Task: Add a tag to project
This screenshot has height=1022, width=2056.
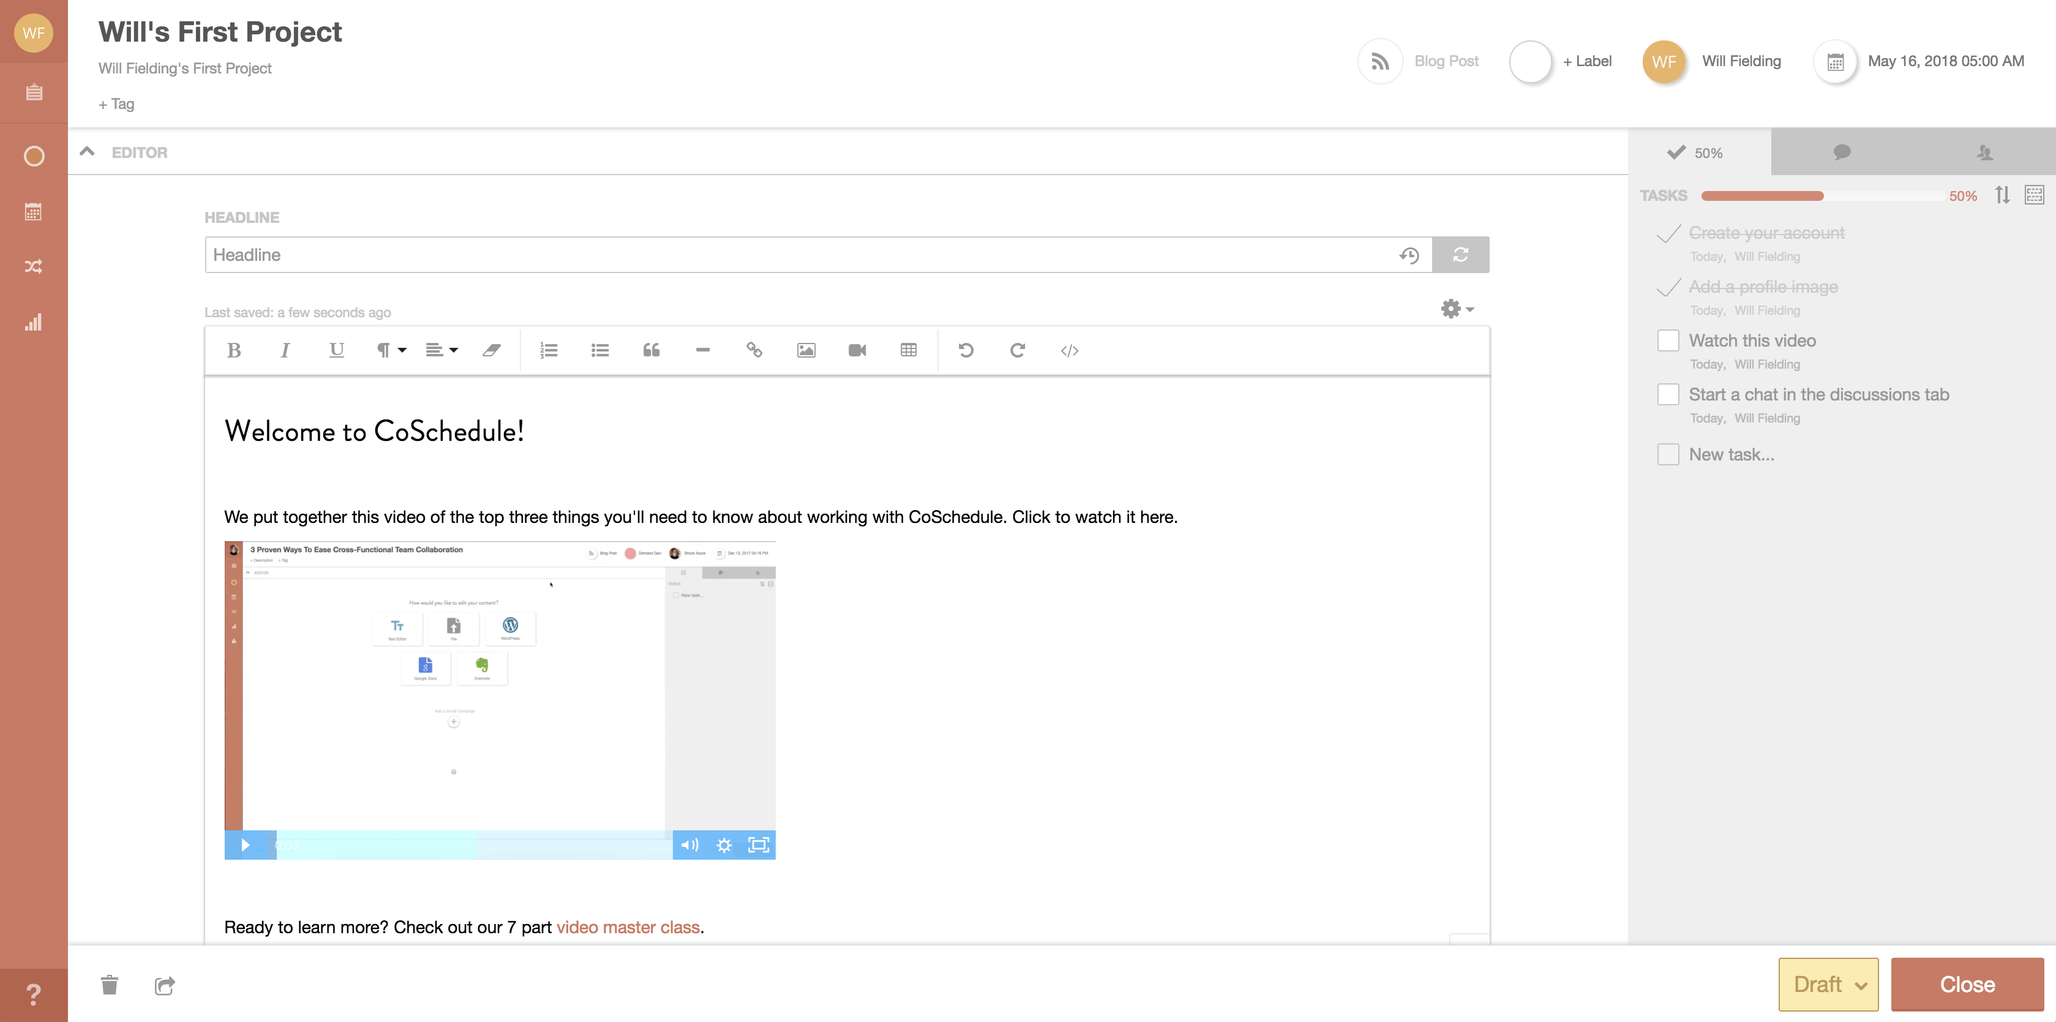Action: (x=116, y=104)
